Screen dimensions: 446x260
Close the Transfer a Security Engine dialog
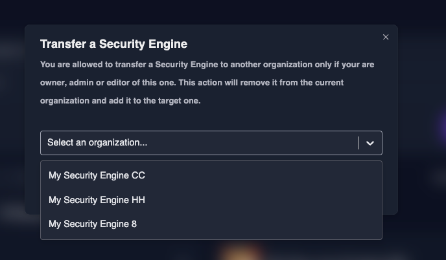386,37
